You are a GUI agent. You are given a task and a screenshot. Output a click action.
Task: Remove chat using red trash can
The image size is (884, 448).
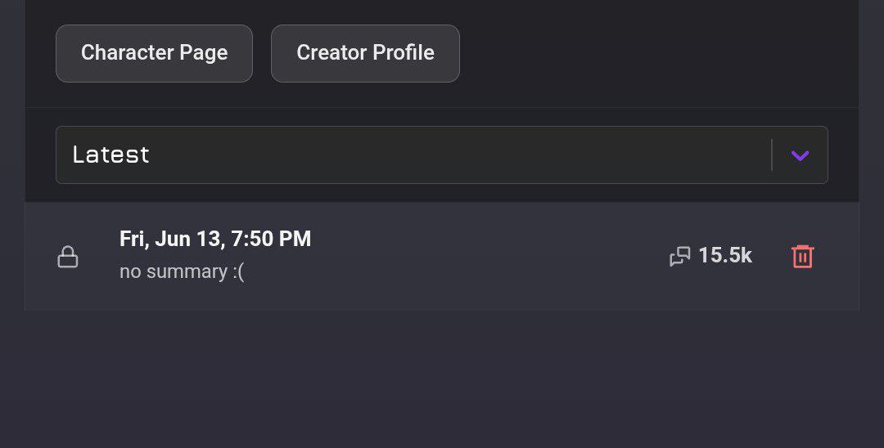pos(802,257)
